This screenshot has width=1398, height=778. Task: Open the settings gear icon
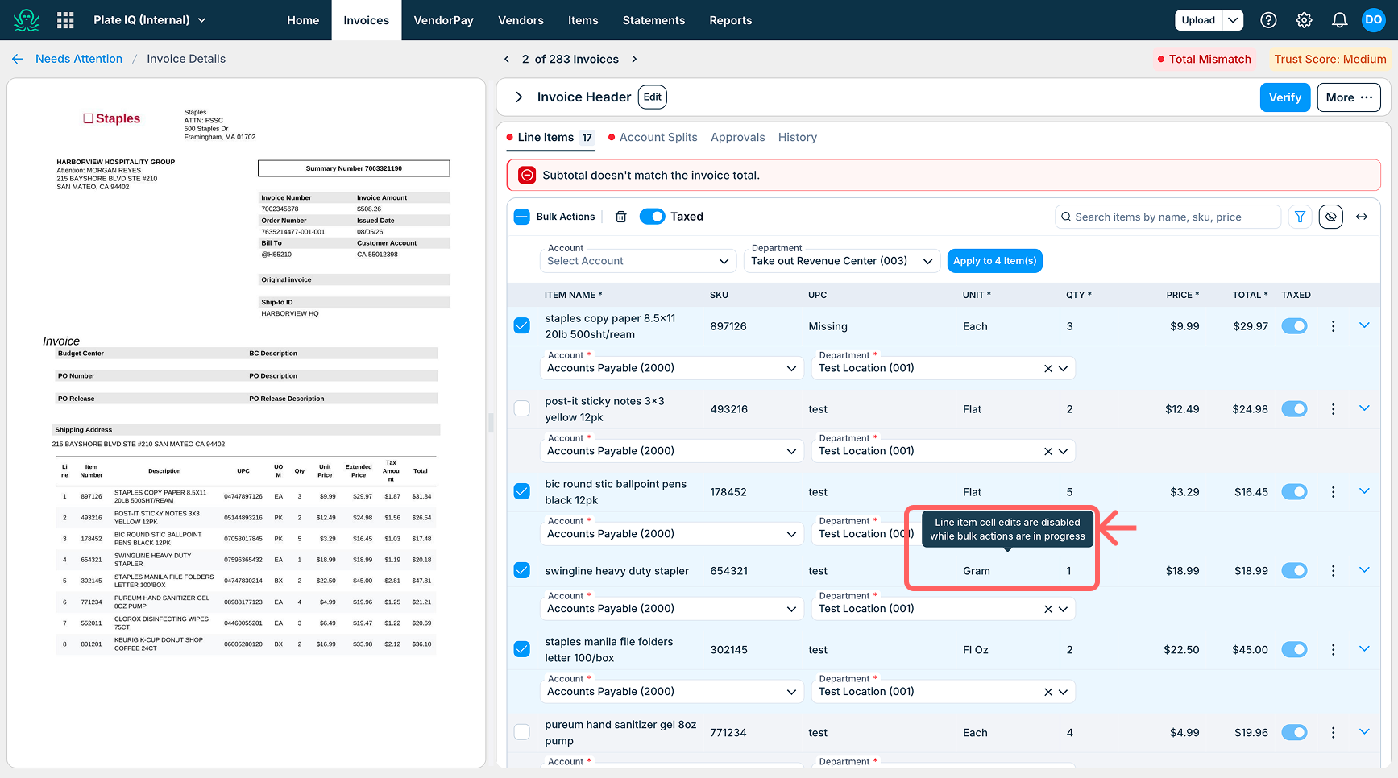[x=1304, y=20]
